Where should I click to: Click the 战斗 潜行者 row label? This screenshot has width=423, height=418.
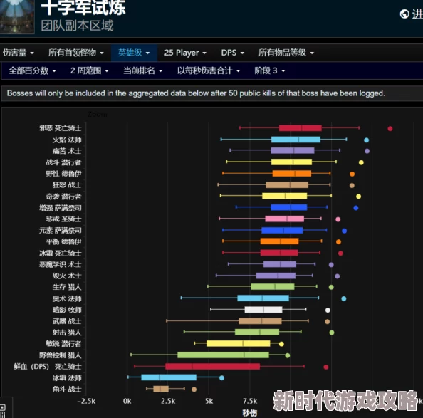pos(63,162)
